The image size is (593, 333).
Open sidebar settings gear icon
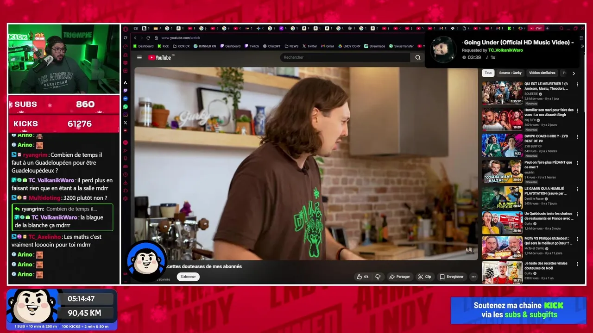(x=126, y=198)
